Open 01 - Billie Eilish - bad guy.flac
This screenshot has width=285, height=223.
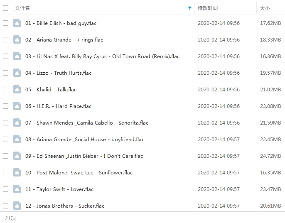[x=61, y=23]
